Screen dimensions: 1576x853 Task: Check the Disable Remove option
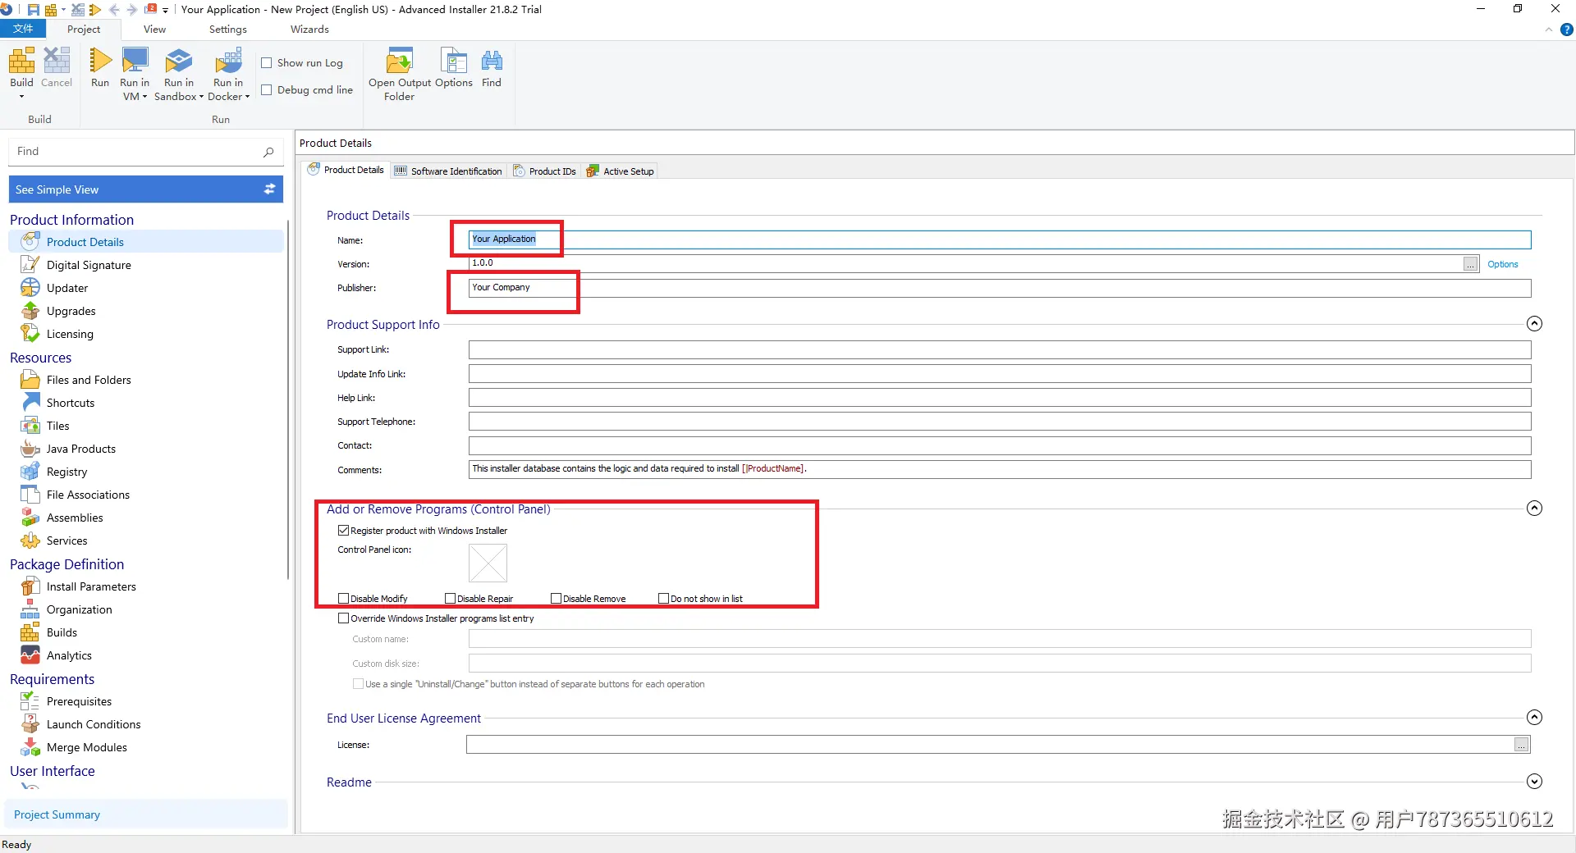pos(556,599)
